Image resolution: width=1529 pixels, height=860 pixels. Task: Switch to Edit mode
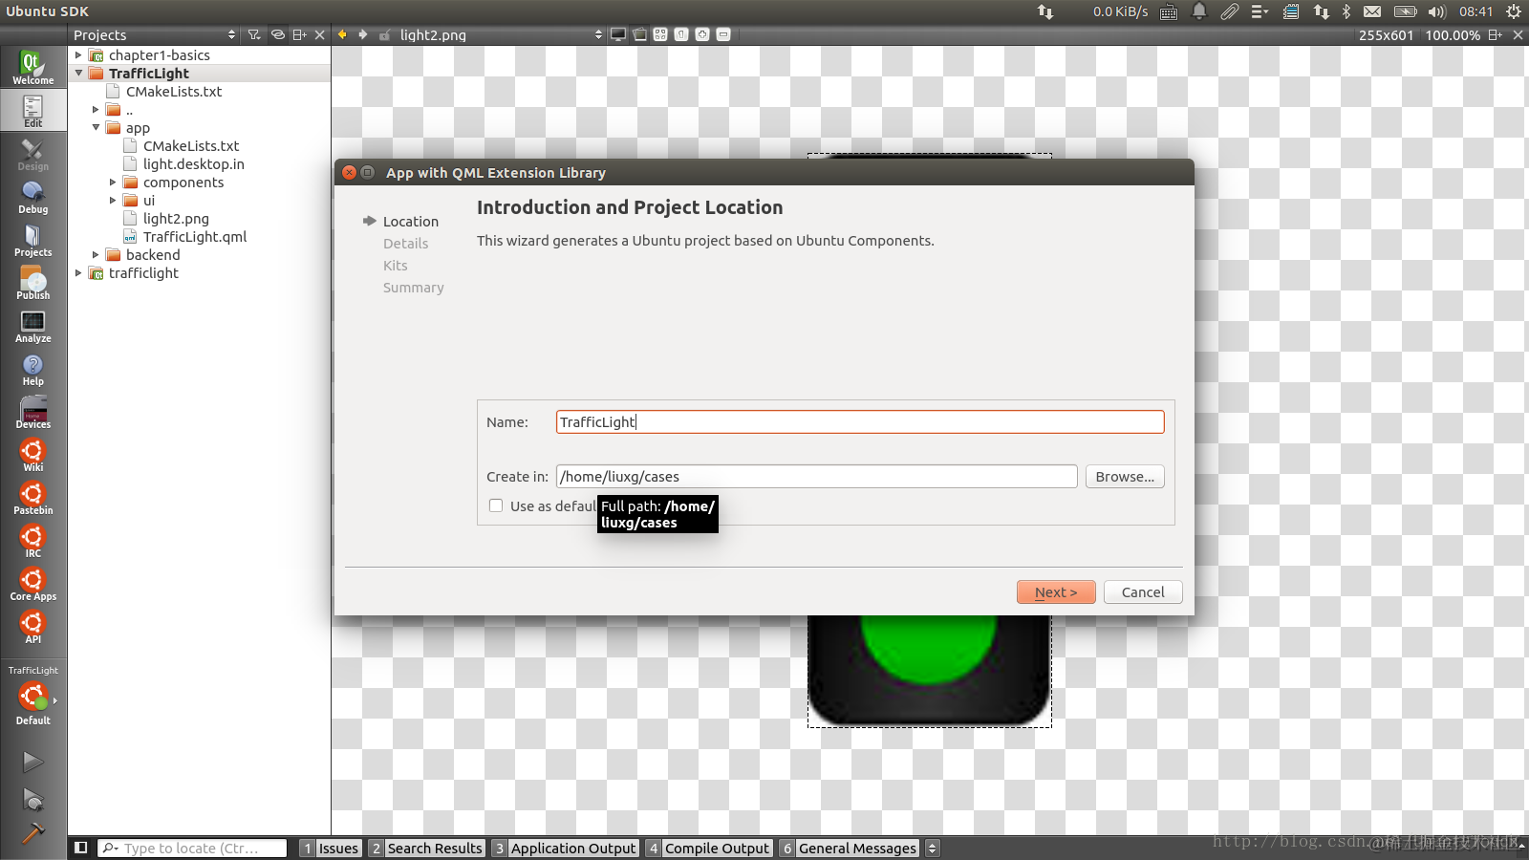click(32, 111)
